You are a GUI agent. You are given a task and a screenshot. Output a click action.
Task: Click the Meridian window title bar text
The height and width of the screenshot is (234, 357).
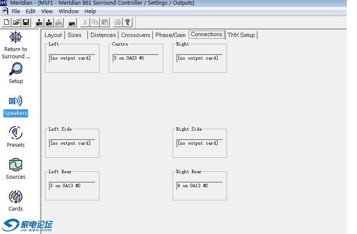(102, 3)
